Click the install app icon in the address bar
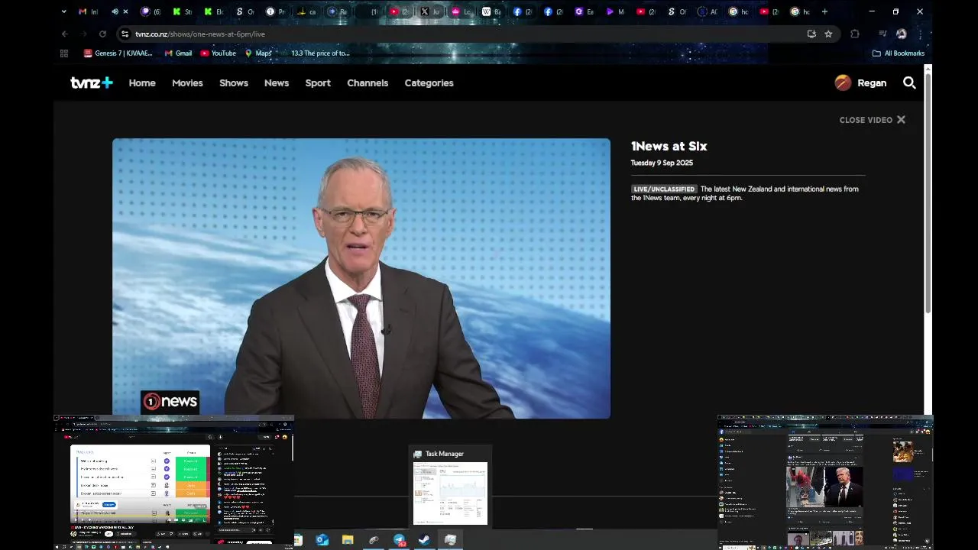This screenshot has height=550, width=978. pos(811,34)
